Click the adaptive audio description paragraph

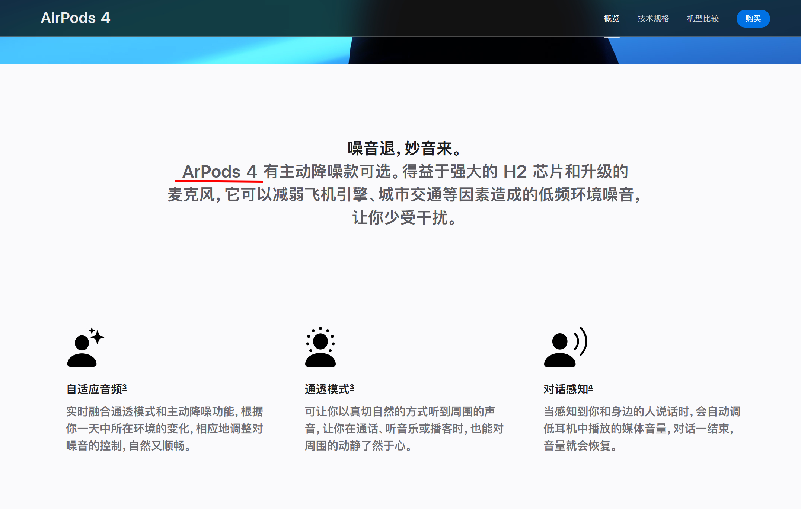165,429
